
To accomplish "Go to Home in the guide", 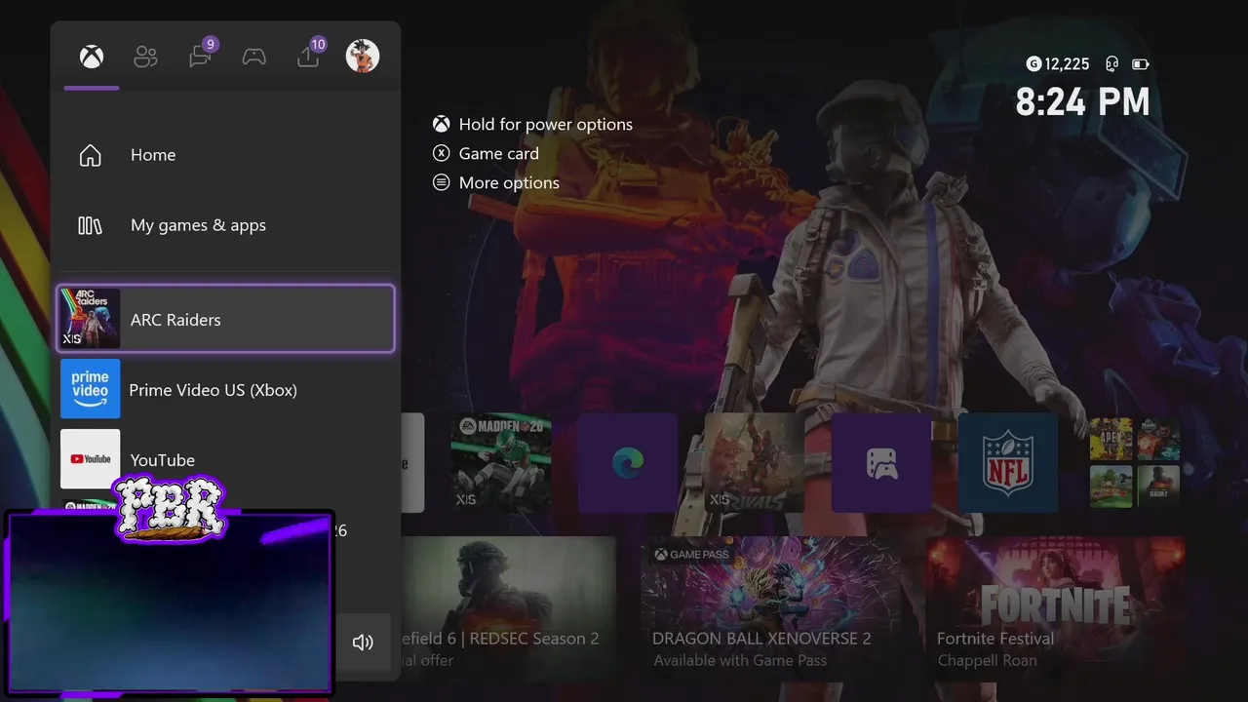I will [225, 155].
